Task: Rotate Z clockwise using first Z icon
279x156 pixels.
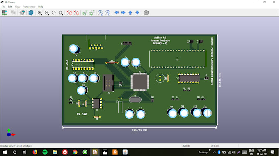Action: tap(101, 13)
